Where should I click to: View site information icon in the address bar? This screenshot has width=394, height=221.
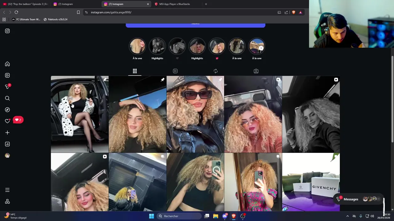pos(86,12)
